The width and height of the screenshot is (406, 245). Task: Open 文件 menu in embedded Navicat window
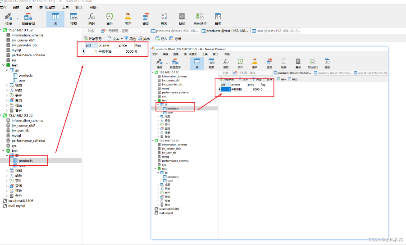pyautogui.click(x=155, y=54)
